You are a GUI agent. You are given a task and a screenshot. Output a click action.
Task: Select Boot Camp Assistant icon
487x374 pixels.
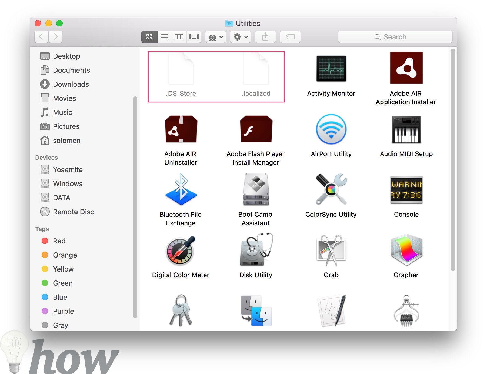256,189
